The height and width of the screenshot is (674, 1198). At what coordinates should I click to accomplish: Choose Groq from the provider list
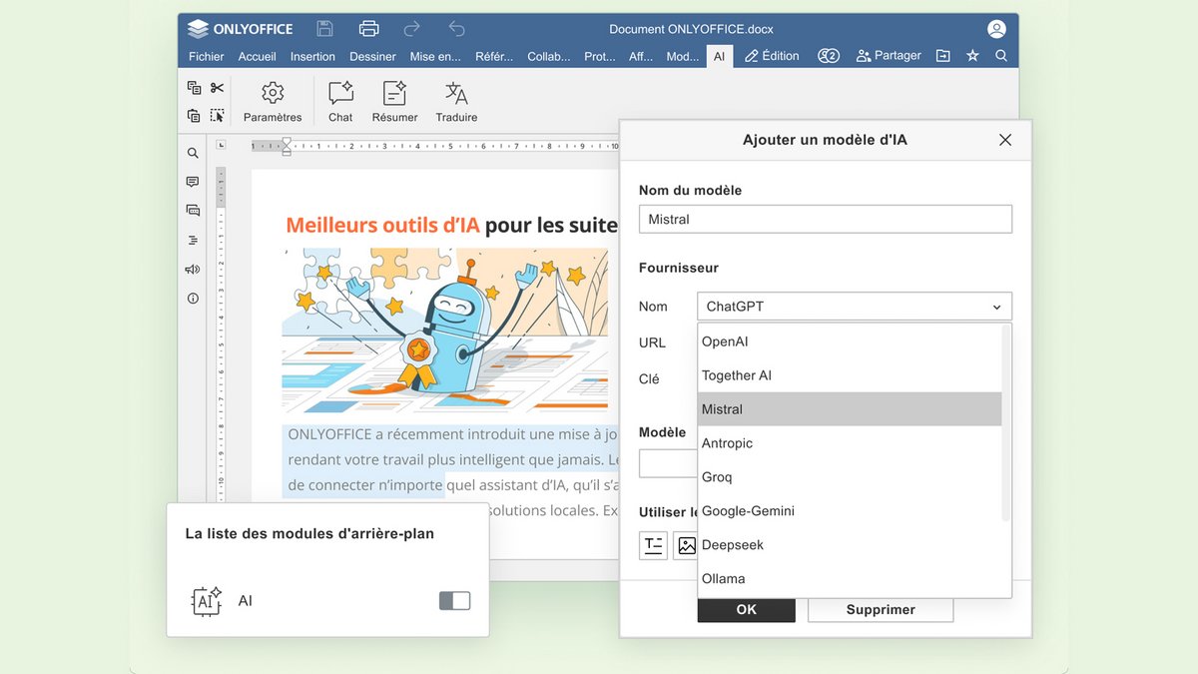tap(850, 477)
